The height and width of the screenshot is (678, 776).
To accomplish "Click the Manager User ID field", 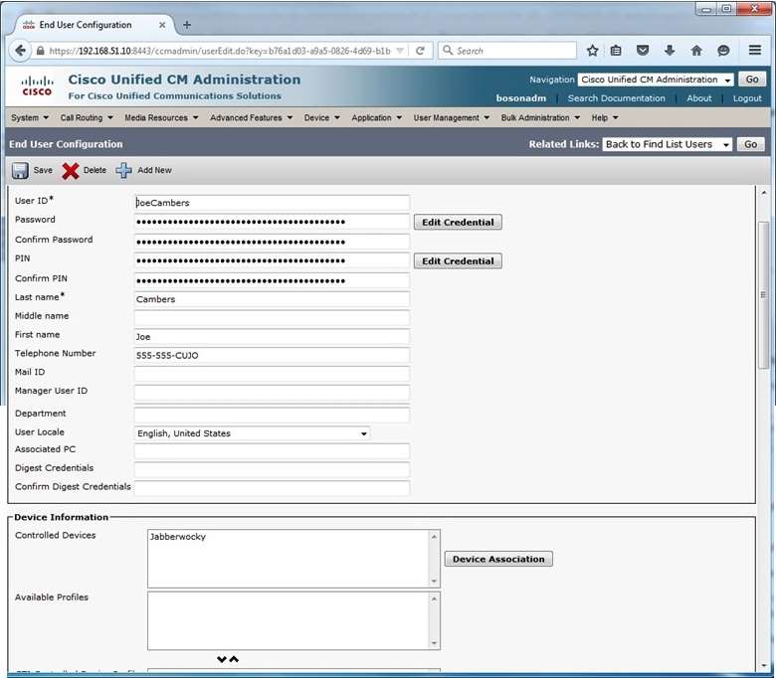I will tap(272, 393).
